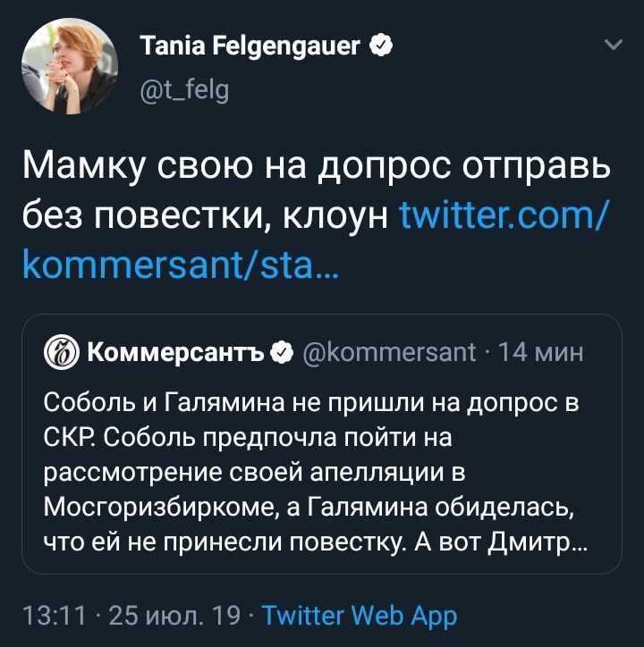Open the Коммерсантъ account name

point(174,352)
